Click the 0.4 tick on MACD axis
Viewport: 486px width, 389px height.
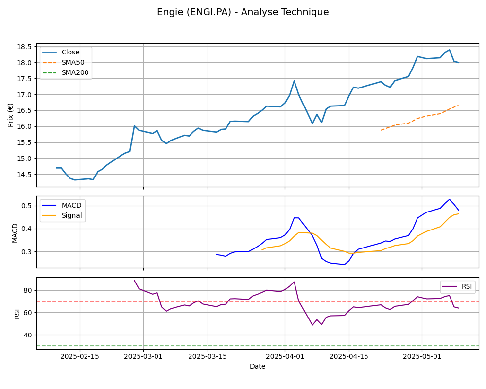[x=26, y=229]
